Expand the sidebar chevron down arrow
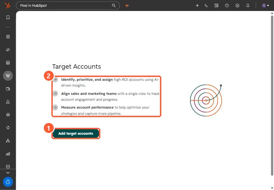Screen dimensions: 274x190 [8, 172]
